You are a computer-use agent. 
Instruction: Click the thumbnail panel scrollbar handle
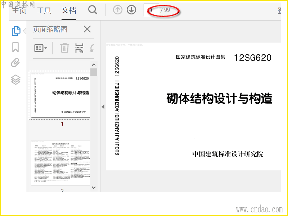pyautogui.click(x=94, y=72)
